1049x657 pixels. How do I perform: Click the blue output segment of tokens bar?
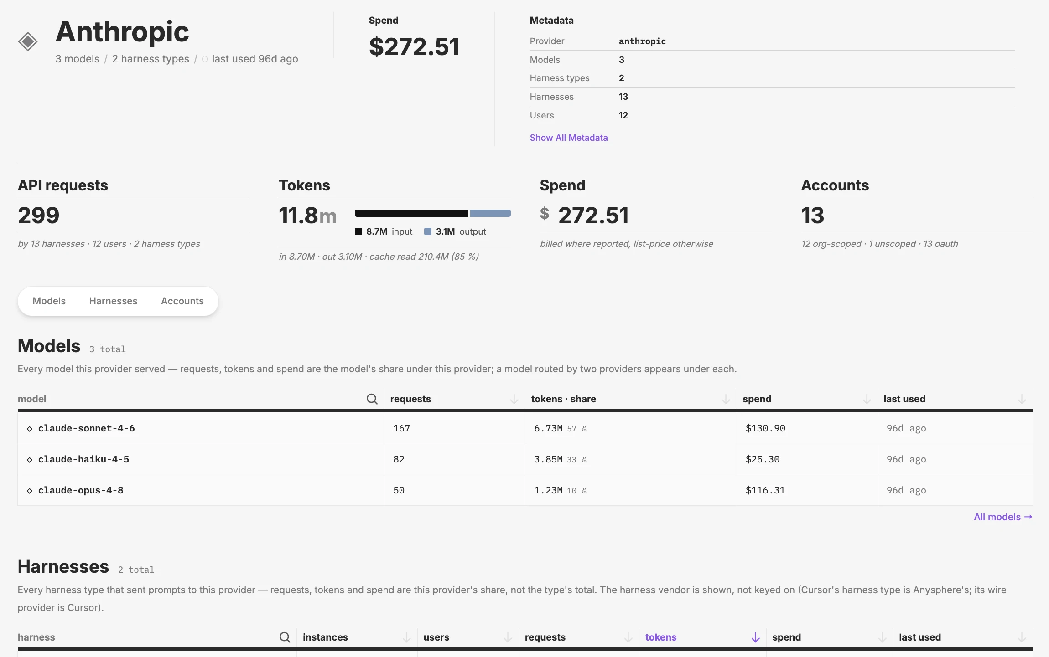490,213
